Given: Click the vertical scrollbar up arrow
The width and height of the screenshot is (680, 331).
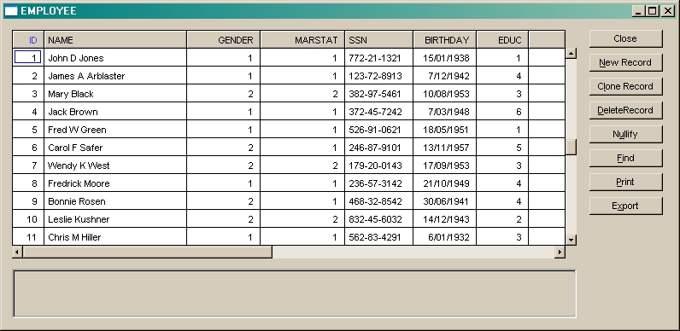Looking at the screenshot, I should [x=572, y=53].
